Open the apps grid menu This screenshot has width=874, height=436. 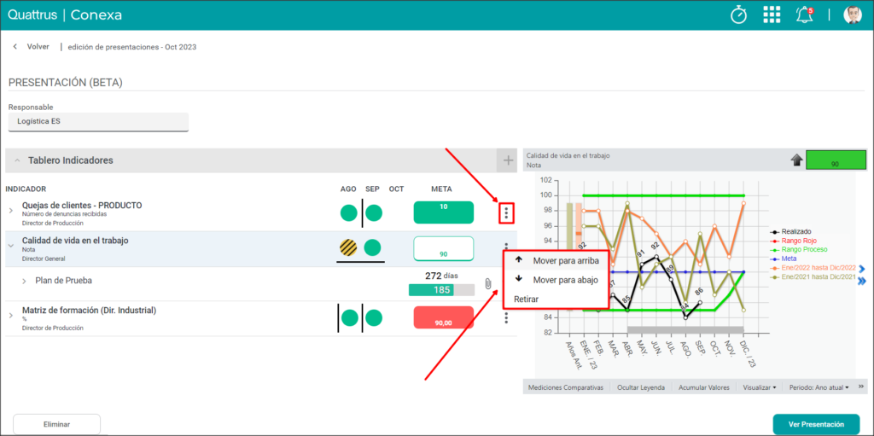click(772, 15)
